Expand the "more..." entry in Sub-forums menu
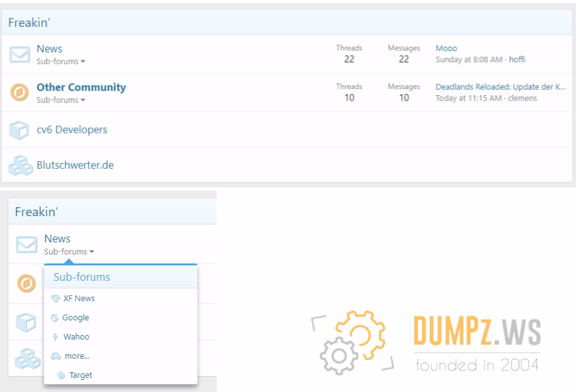The height and width of the screenshot is (392, 576). click(77, 356)
